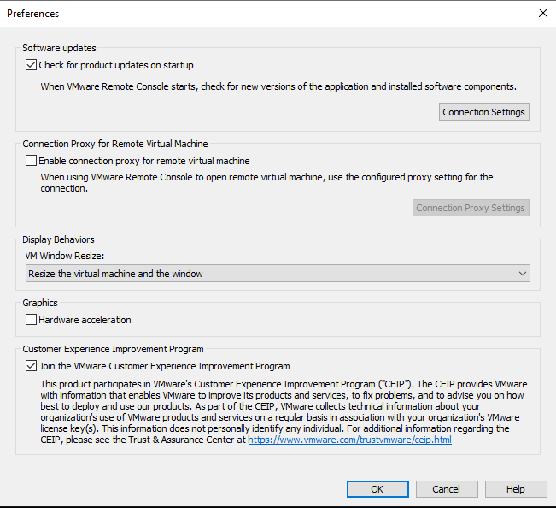The width and height of the screenshot is (556, 508).
Task: Cancel the Preferences dialog
Action: tap(447, 489)
